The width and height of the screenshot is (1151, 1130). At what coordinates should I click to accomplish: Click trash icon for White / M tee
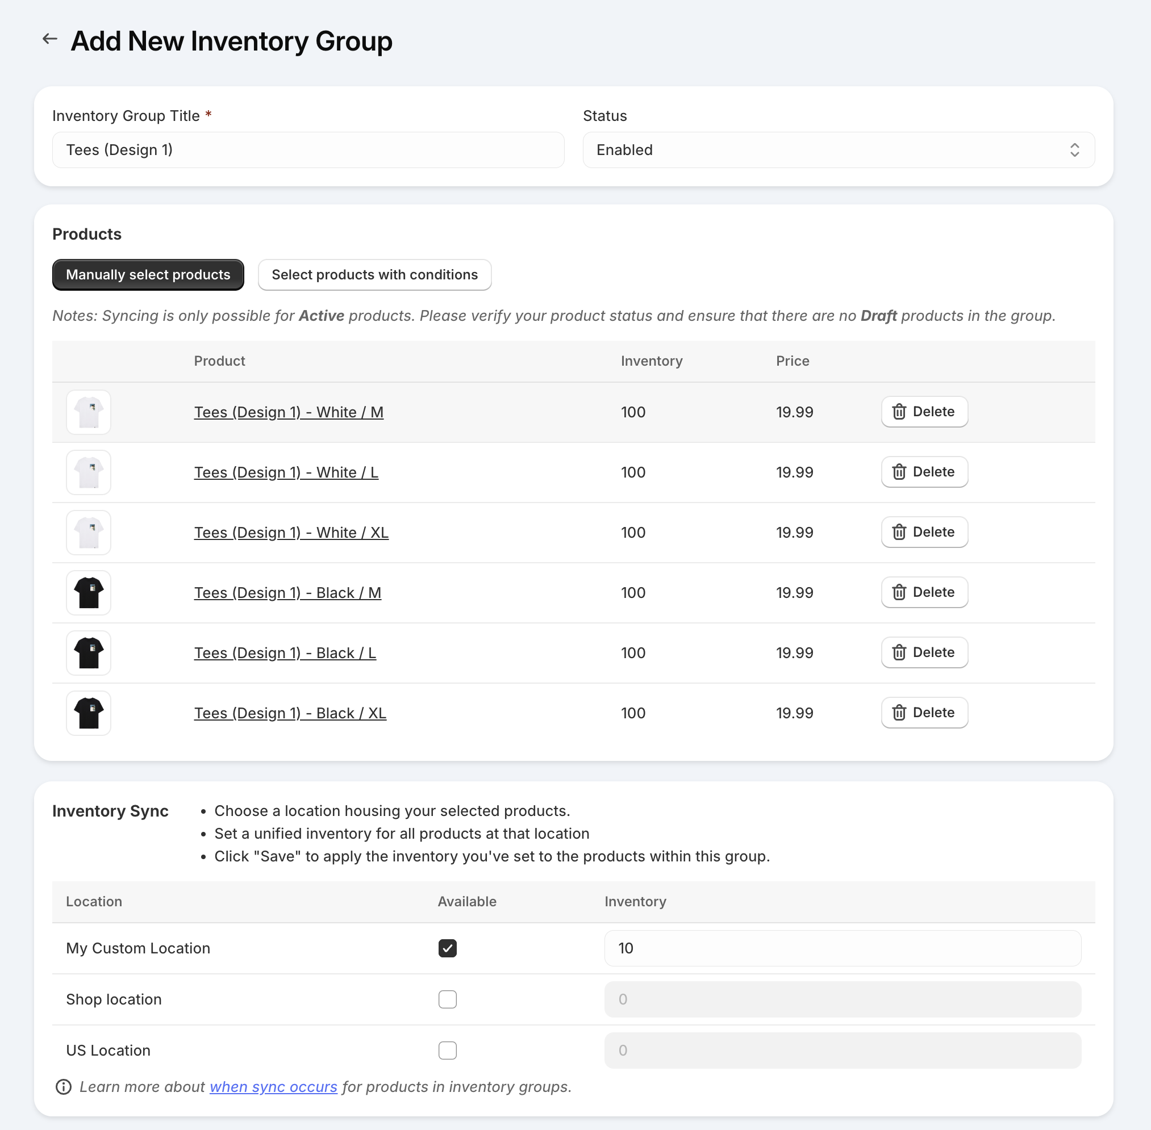[x=899, y=412]
